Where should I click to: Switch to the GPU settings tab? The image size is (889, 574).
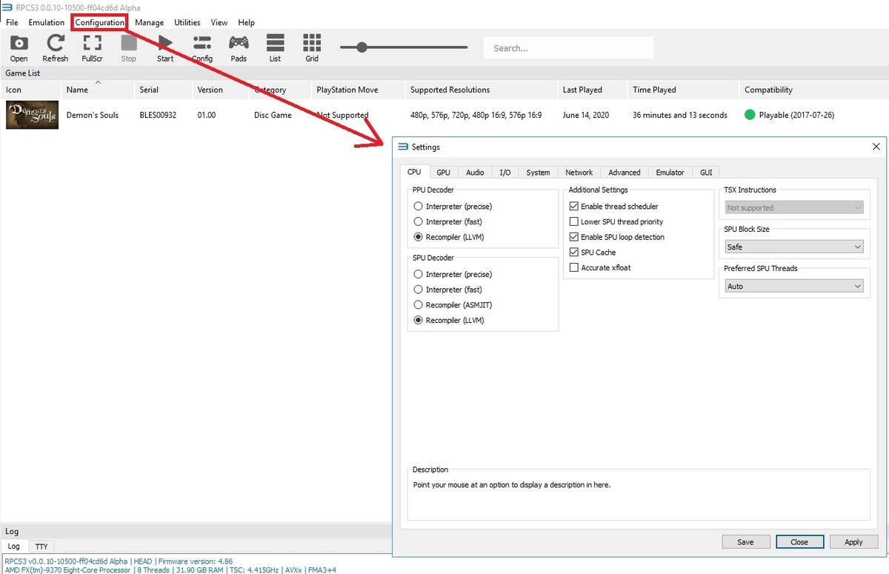443,172
